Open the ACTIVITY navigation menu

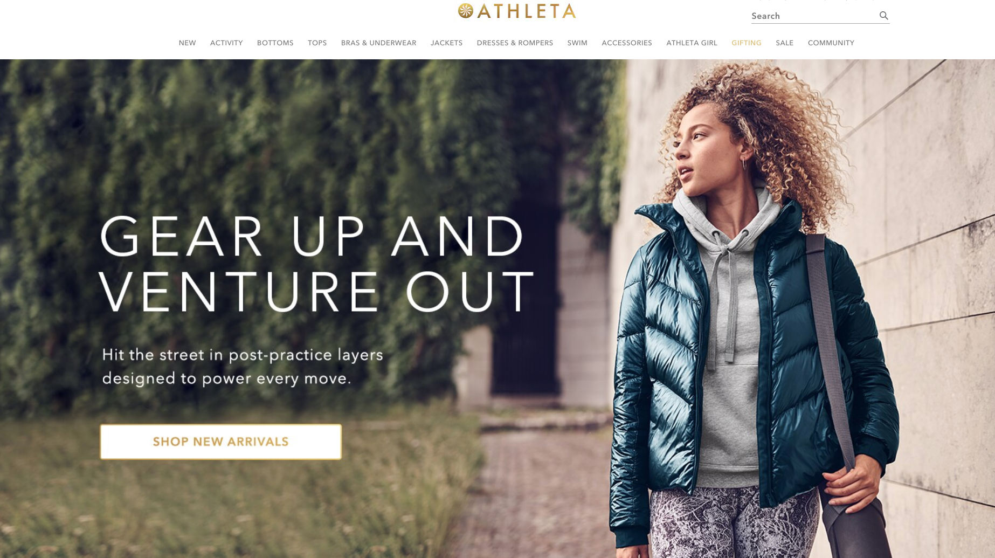226,43
